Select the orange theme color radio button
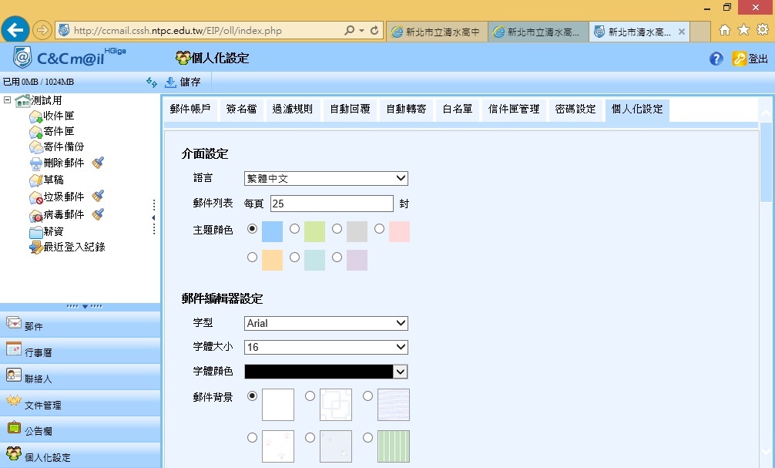The width and height of the screenshot is (775, 468). pos(252,258)
